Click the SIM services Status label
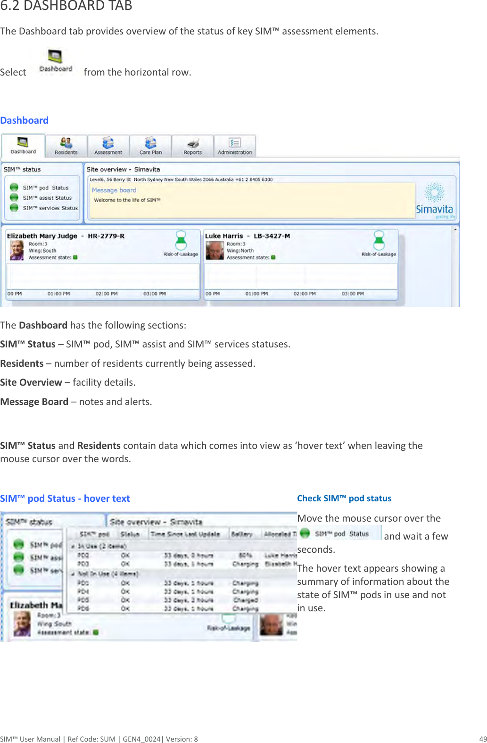487x743 pixels. [50, 208]
